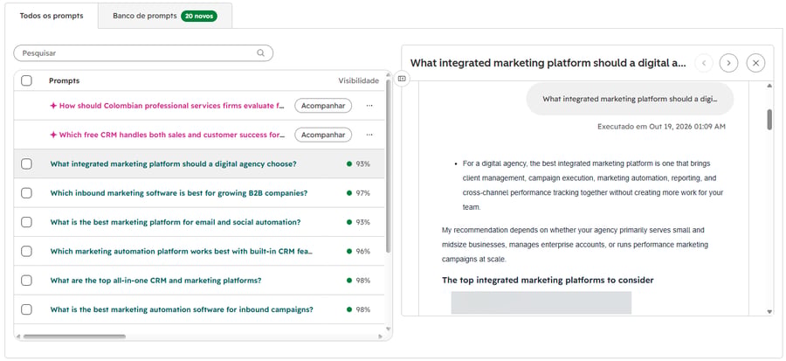Check email and social automation prompt checkbox
The height and width of the screenshot is (361, 786).
(26, 222)
